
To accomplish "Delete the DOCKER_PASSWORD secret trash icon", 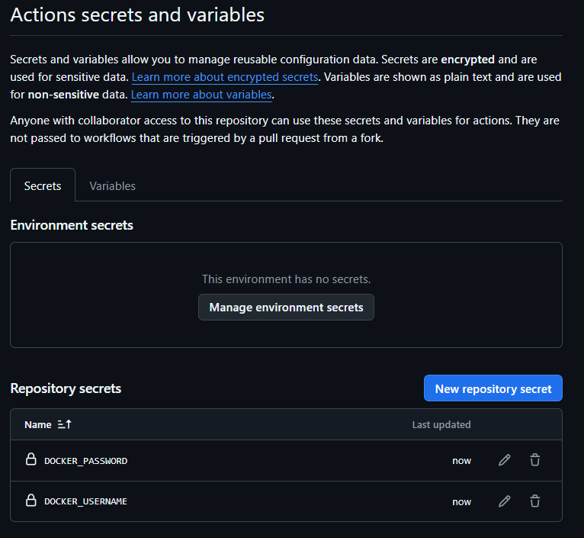I will [x=535, y=460].
